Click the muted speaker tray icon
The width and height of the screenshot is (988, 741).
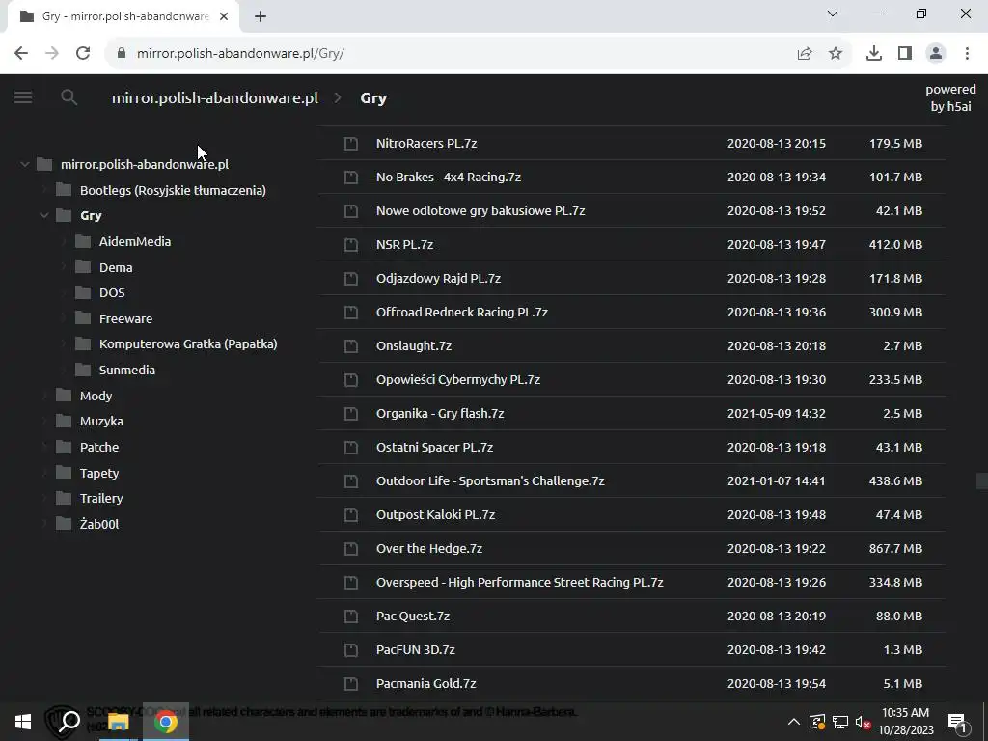pyautogui.click(x=863, y=722)
